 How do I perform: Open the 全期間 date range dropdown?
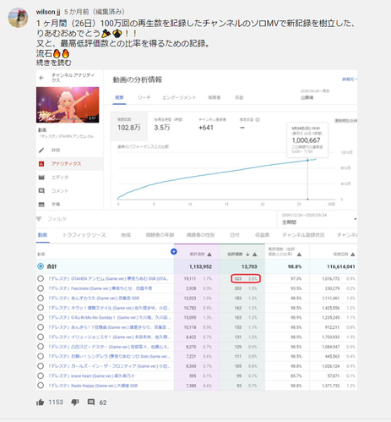pos(318,219)
